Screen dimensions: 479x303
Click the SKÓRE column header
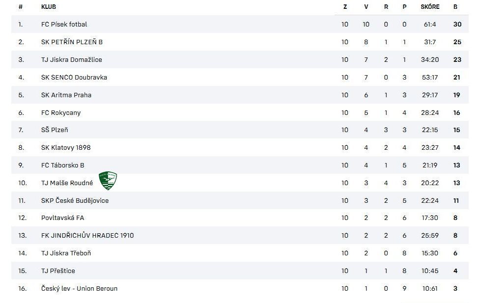pyautogui.click(x=430, y=7)
